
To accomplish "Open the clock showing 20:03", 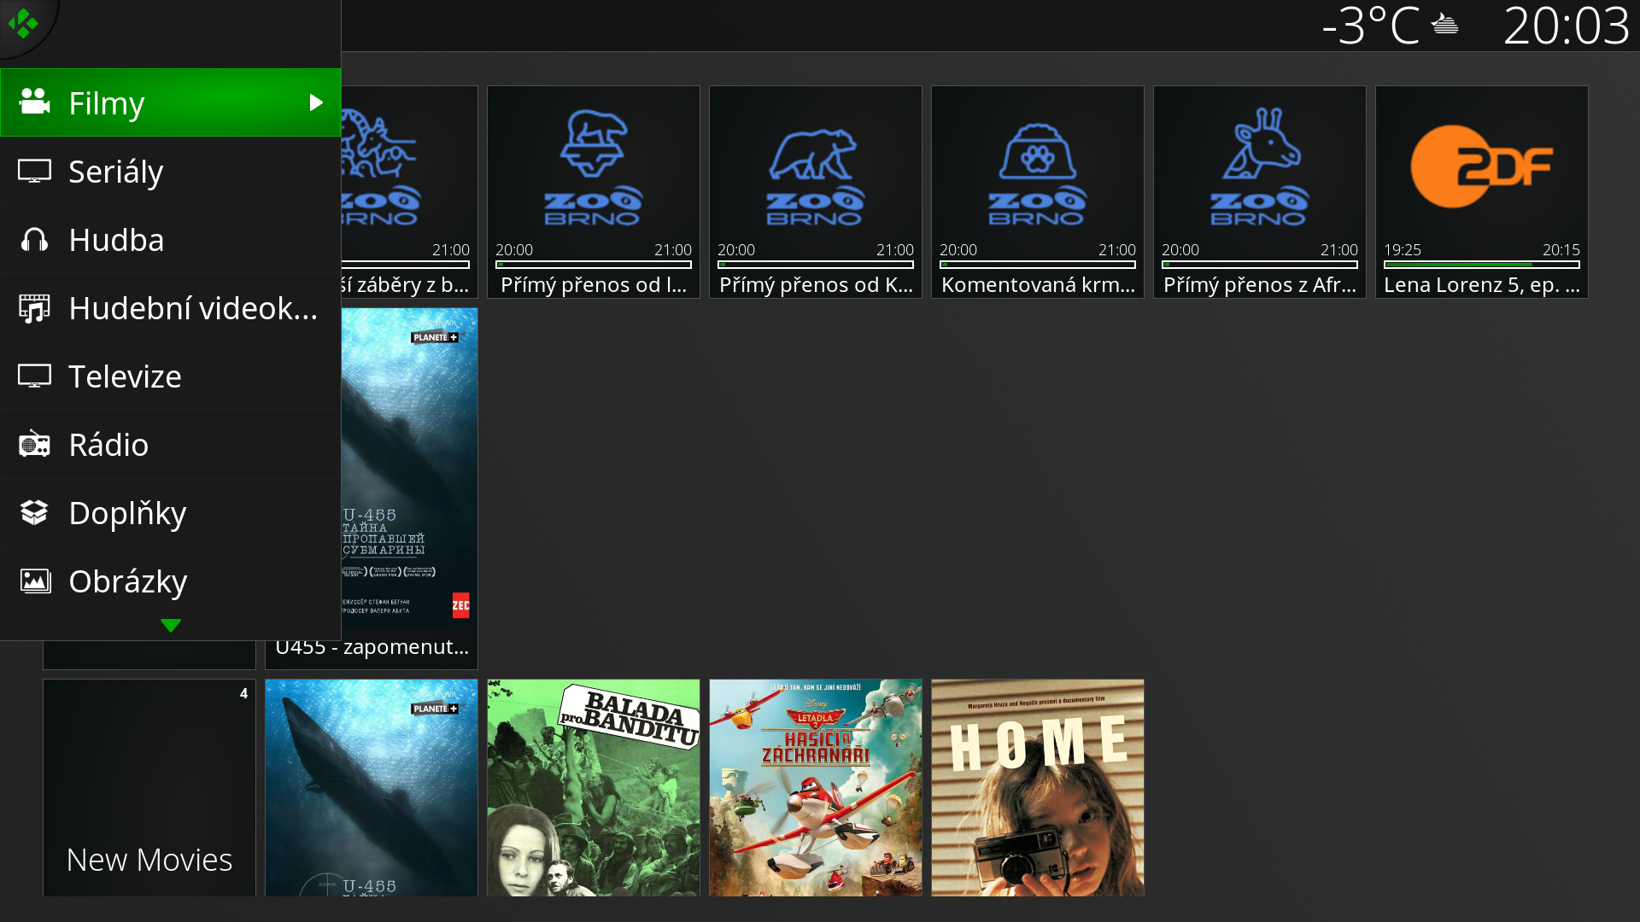I will pos(1566,26).
